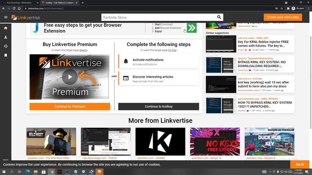The image size is (312, 175).
Task: Reload the browser page
Action: click(14, 9)
